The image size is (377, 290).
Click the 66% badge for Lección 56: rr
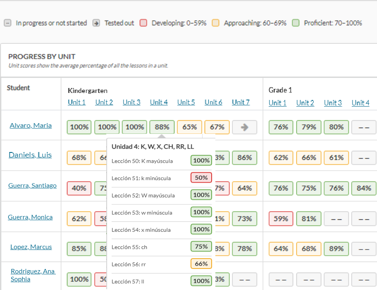pos(201,264)
